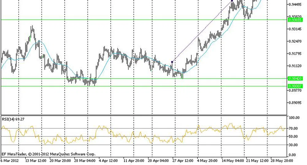Click the 14 May 04:00 date label
This screenshot has width=307, height=165.
tap(232, 160)
